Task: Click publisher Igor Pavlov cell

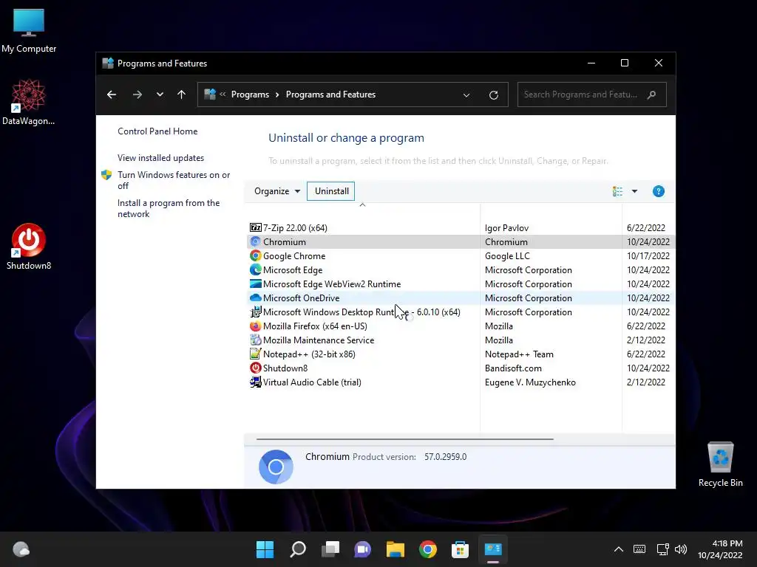Action: click(506, 227)
